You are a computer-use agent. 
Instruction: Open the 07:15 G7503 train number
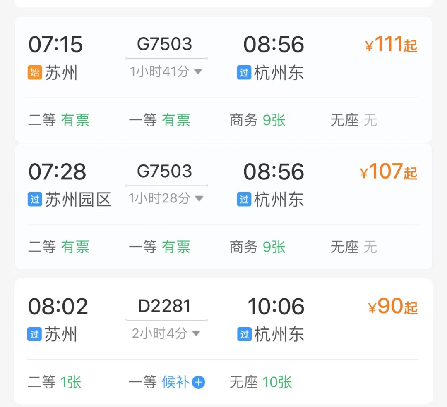pyautogui.click(x=165, y=44)
